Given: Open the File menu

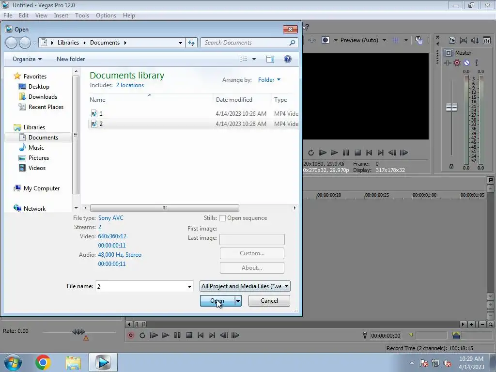Looking at the screenshot, I should coord(8,15).
